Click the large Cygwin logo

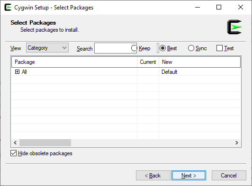[x=234, y=27]
